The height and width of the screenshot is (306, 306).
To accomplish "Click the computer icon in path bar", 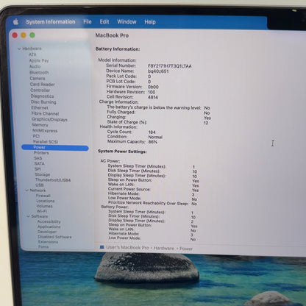I will [102, 247].
